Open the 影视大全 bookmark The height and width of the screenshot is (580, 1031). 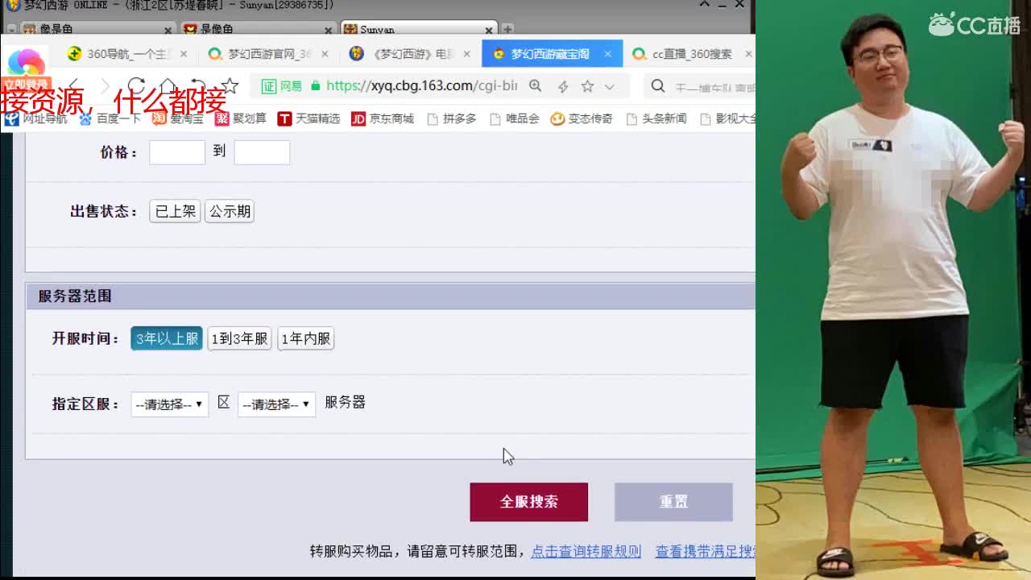[x=728, y=118]
